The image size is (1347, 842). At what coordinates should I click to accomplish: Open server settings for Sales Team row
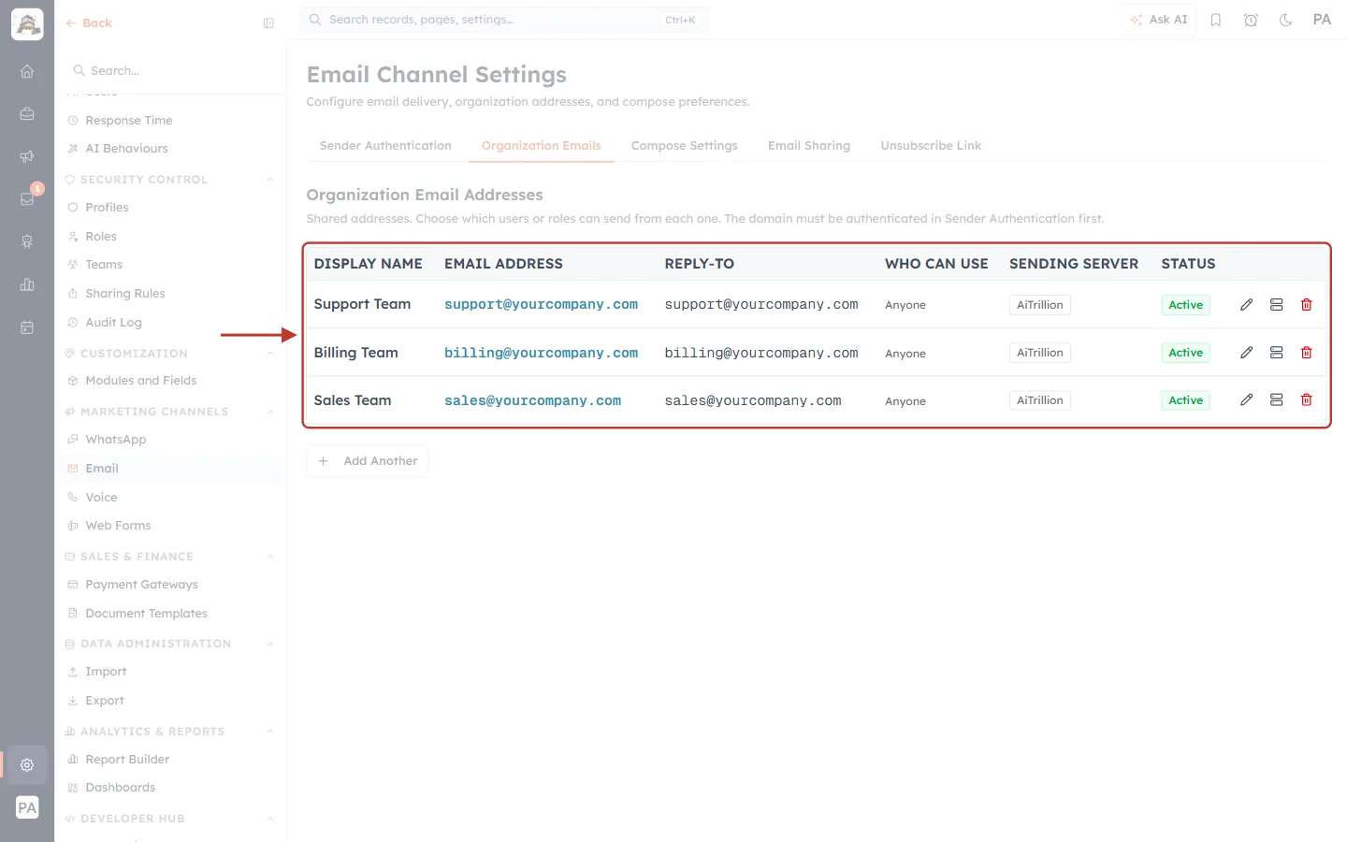1276,400
